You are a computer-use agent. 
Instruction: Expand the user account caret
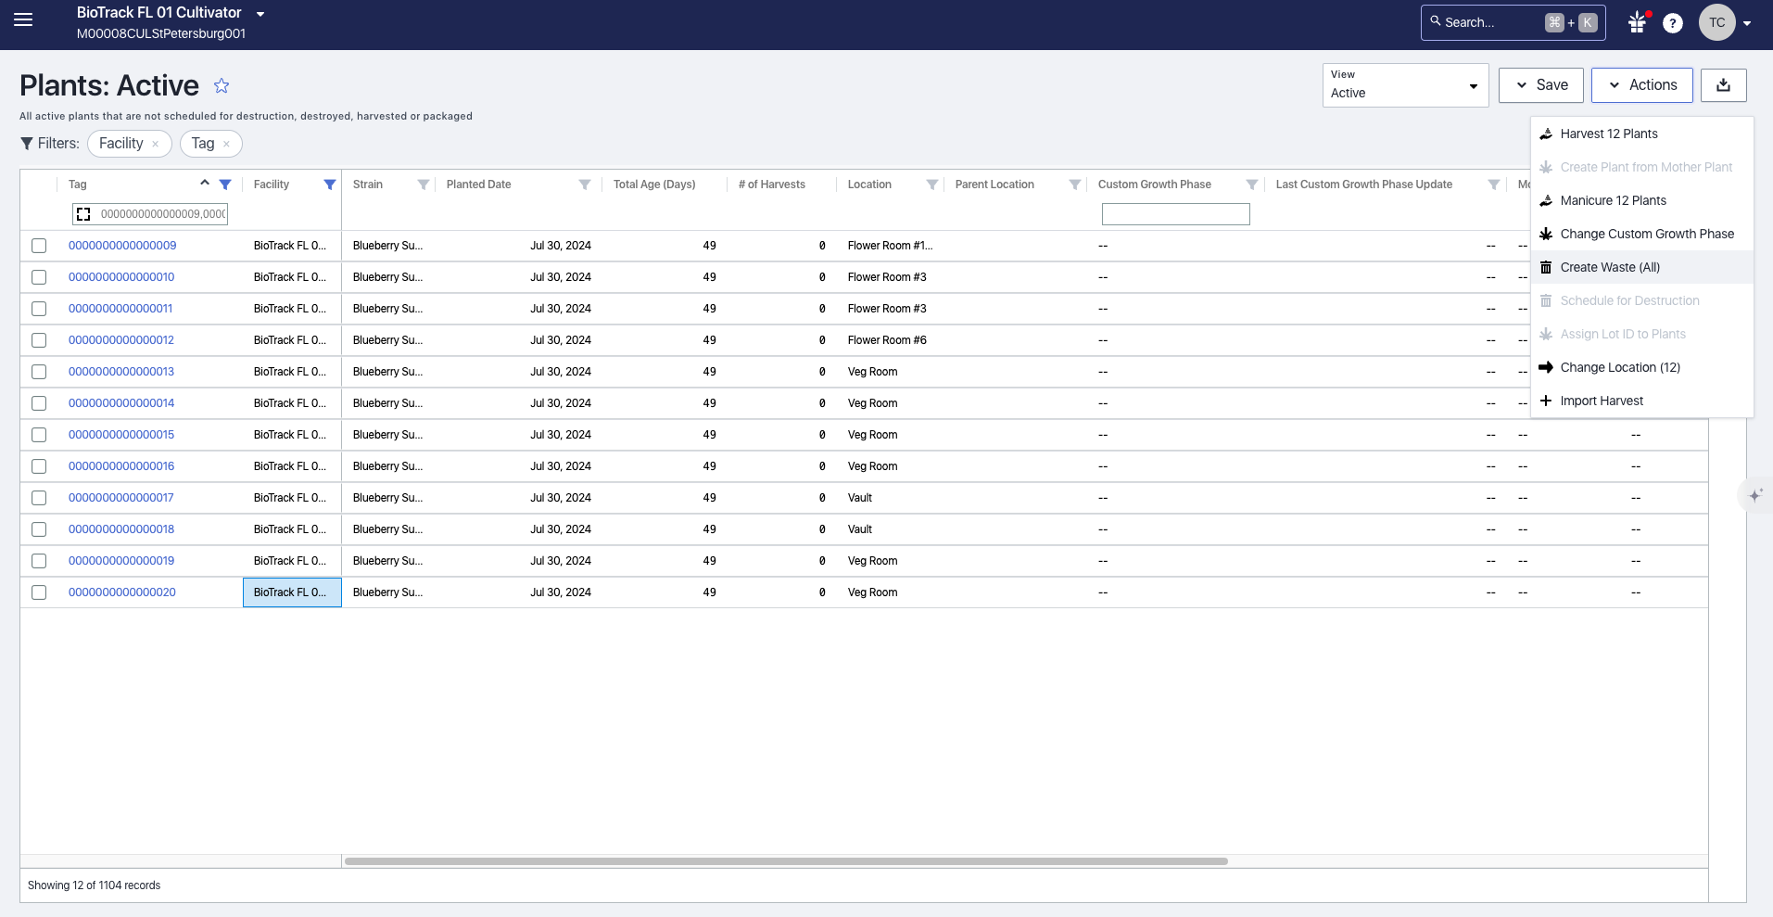(1747, 23)
